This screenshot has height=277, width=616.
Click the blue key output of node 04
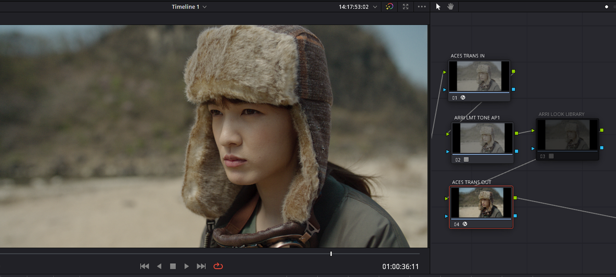(x=515, y=215)
